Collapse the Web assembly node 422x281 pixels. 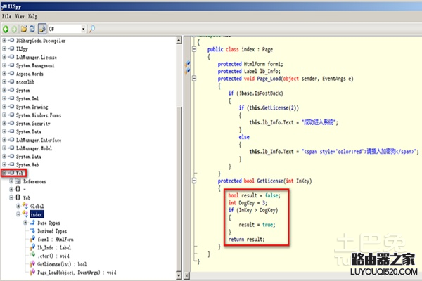tap(4, 173)
